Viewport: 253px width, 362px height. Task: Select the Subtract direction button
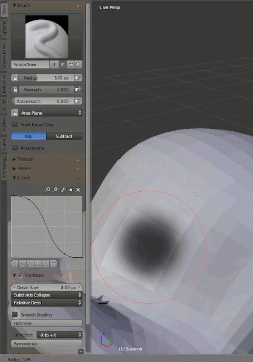click(x=64, y=136)
